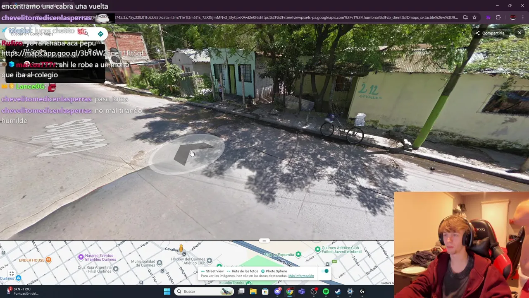Click the browser address bar URL
Image resolution: width=529 pixels, height=298 pixels.
(x=286, y=17)
